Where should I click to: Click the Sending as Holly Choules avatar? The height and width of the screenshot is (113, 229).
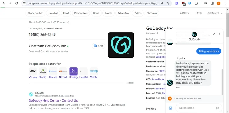coord(170,99)
